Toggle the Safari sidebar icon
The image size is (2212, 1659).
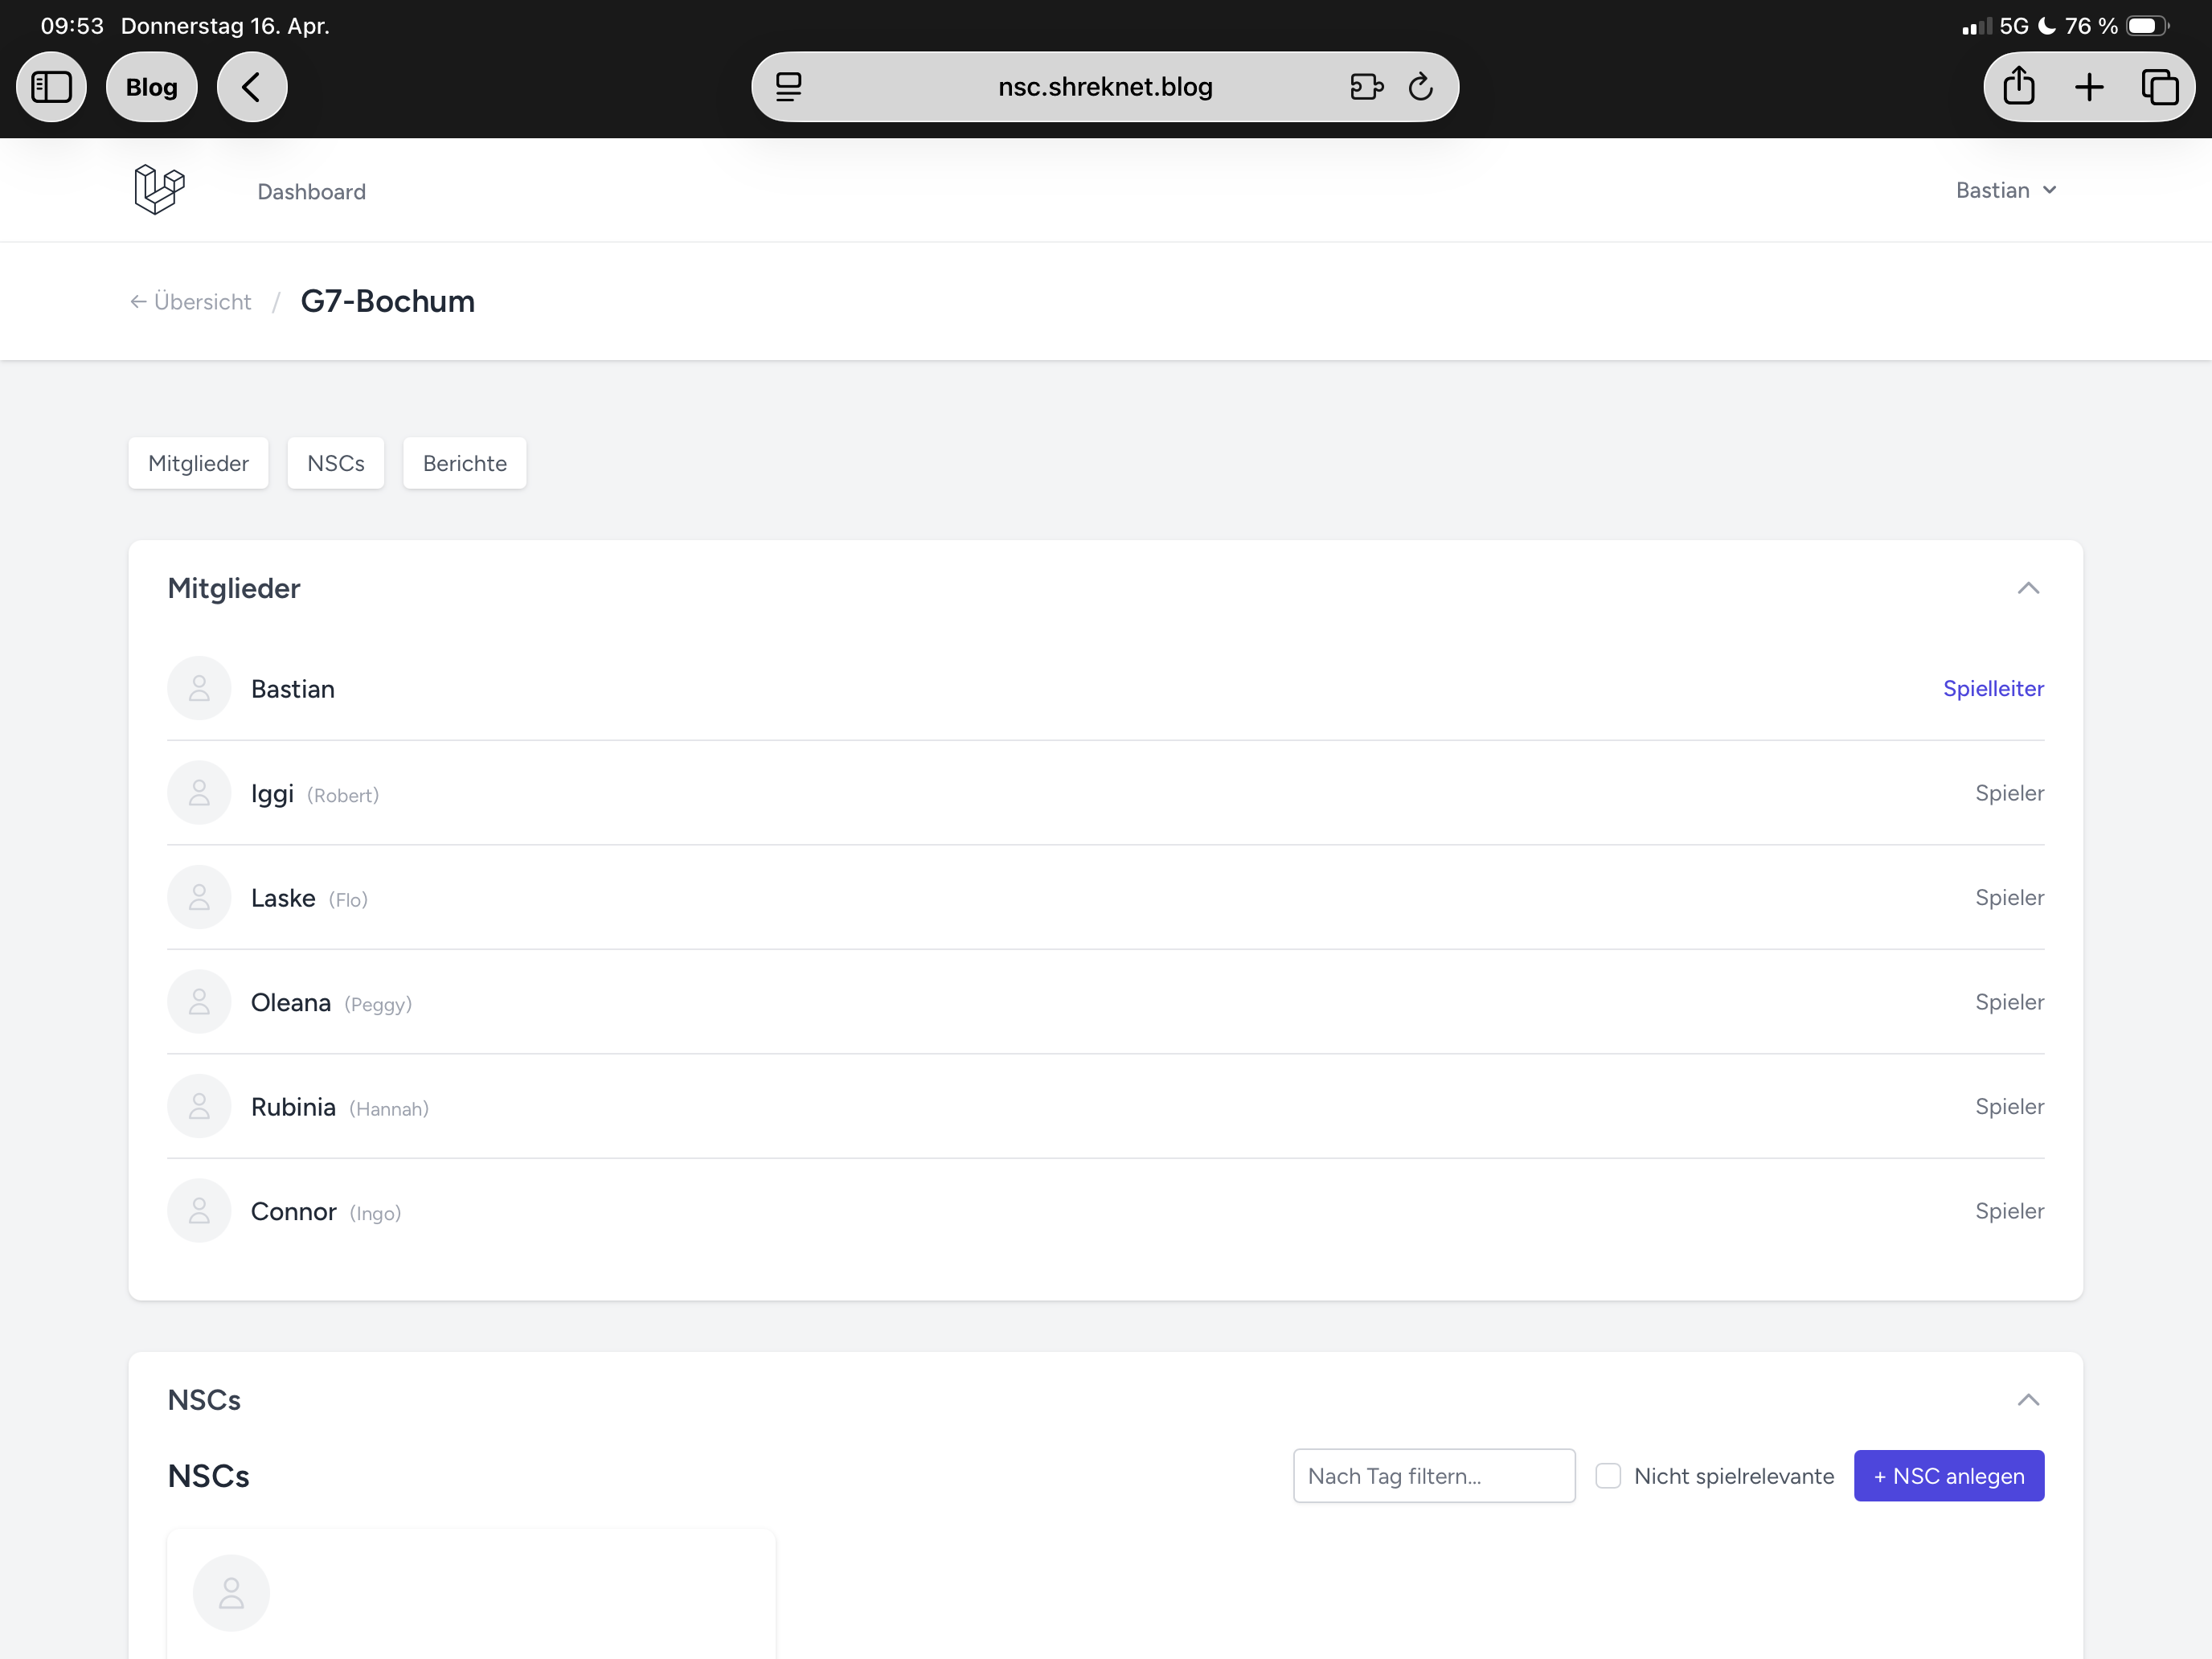pos(52,87)
